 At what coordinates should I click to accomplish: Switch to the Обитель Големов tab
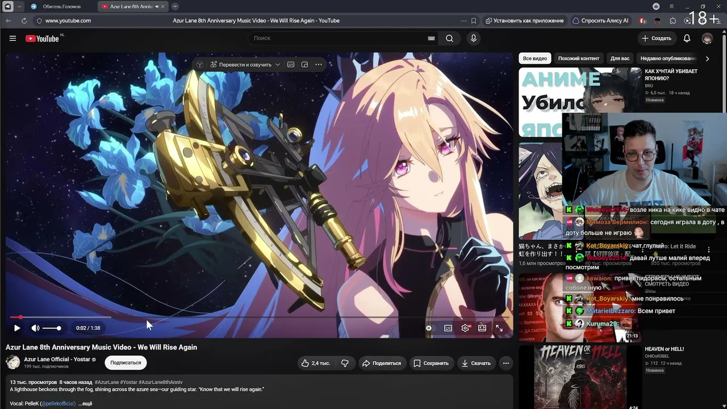point(61,6)
